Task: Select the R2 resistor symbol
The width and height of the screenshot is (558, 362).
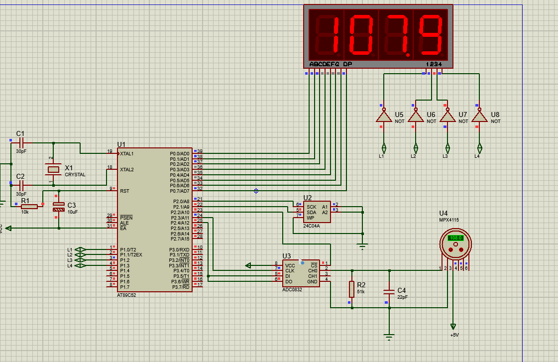Action: tap(351, 289)
